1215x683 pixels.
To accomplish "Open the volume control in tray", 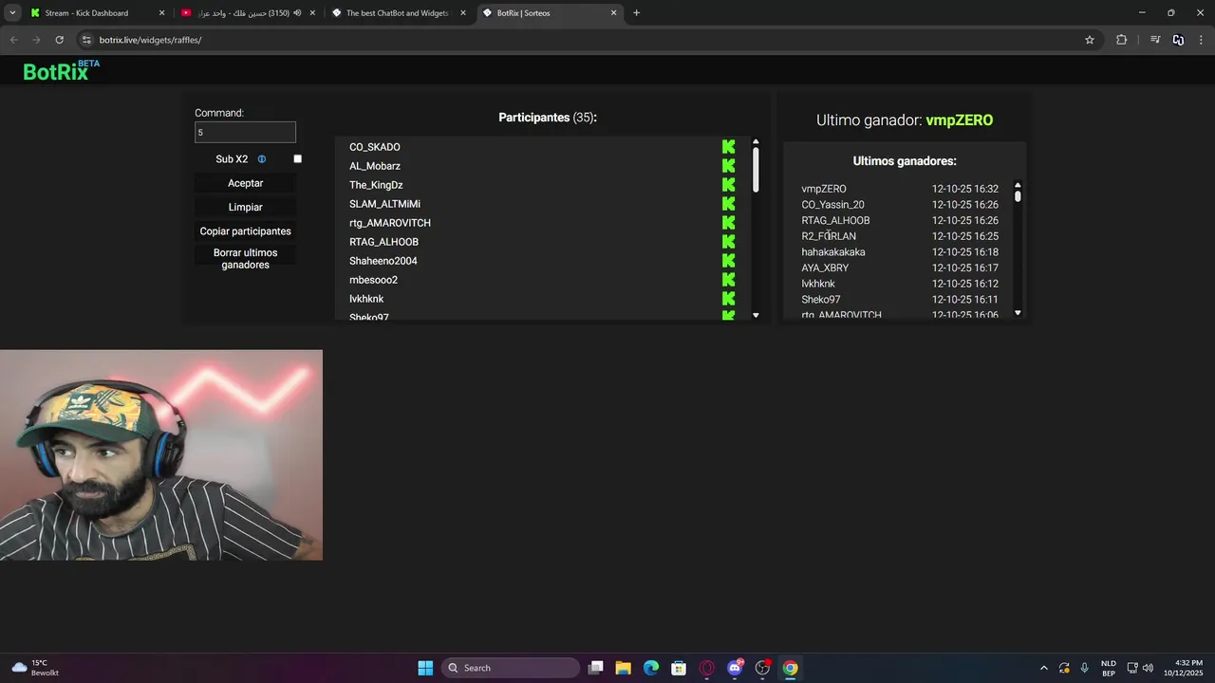I will [1148, 668].
